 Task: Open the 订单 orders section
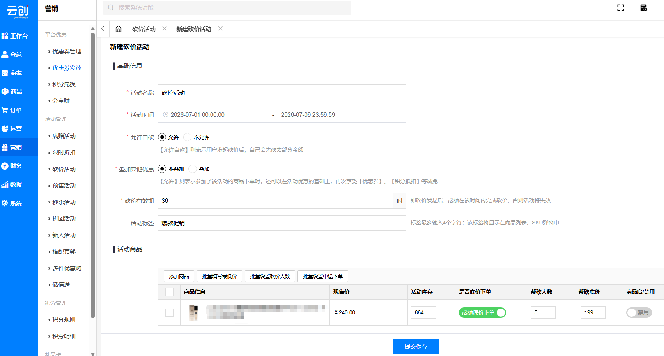point(12,110)
